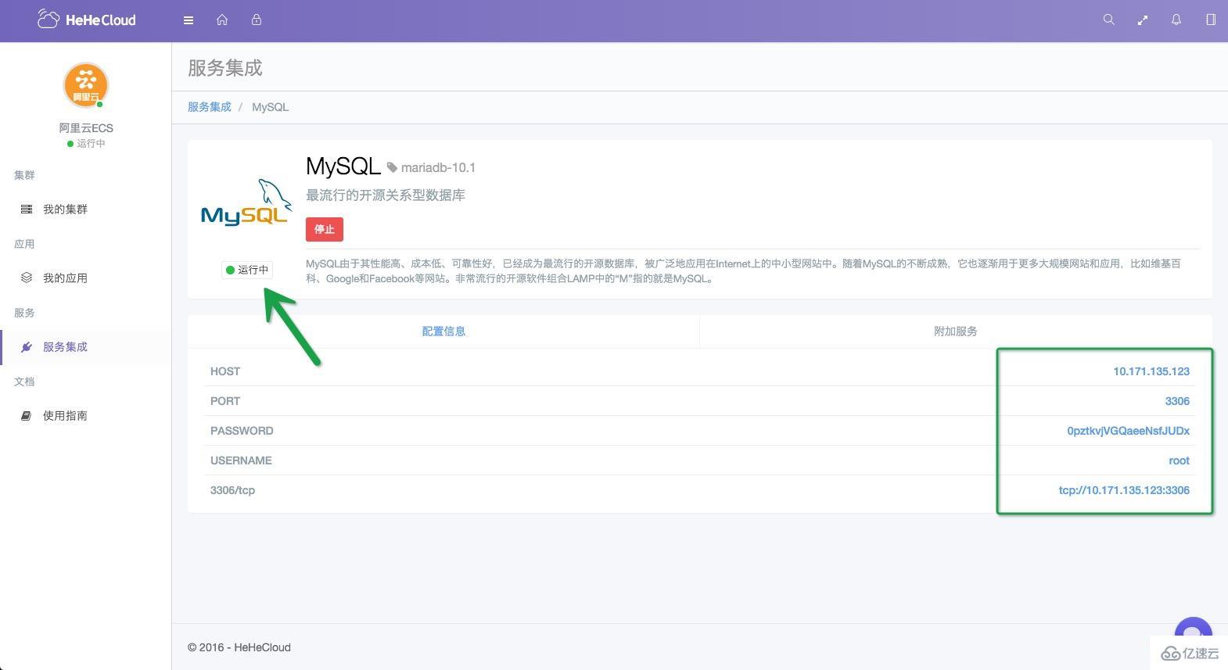Click the 运行中 status under 阿里云ECS
The height and width of the screenshot is (670, 1228).
[x=86, y=144]
